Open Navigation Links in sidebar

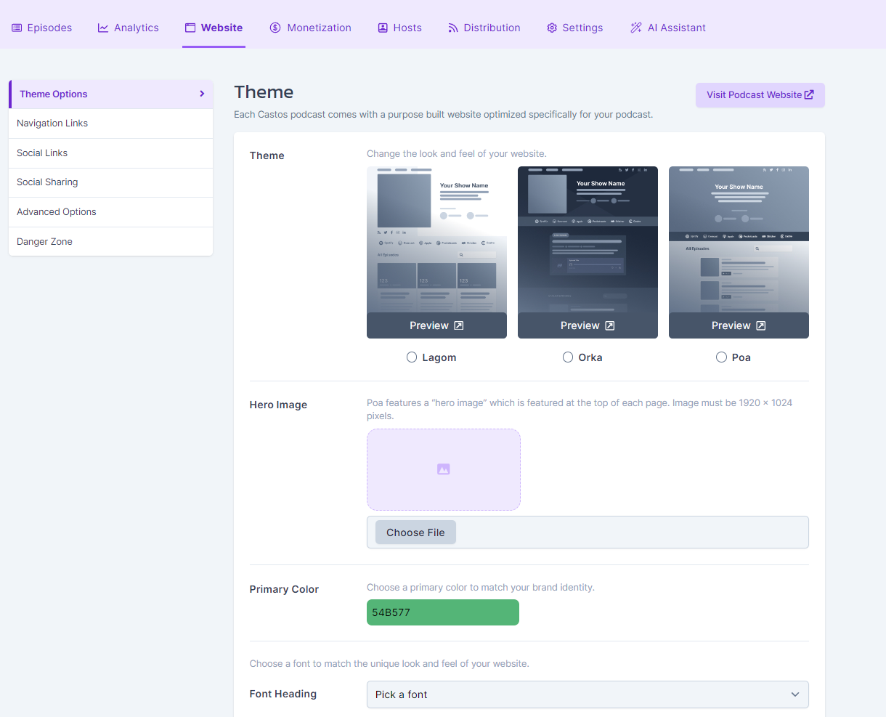pos(111,123)
